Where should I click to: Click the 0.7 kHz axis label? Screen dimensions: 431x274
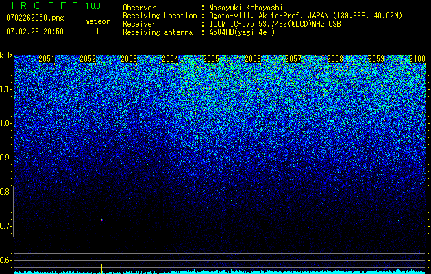[x=6, y=226]
